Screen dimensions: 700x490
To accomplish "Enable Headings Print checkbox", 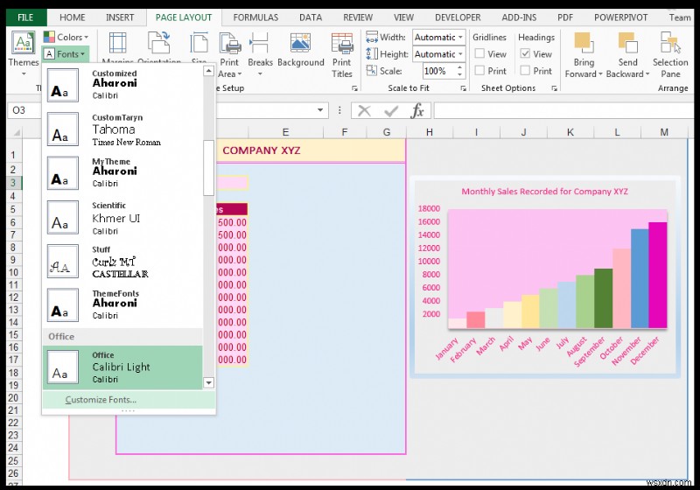I will click(526, 71).
